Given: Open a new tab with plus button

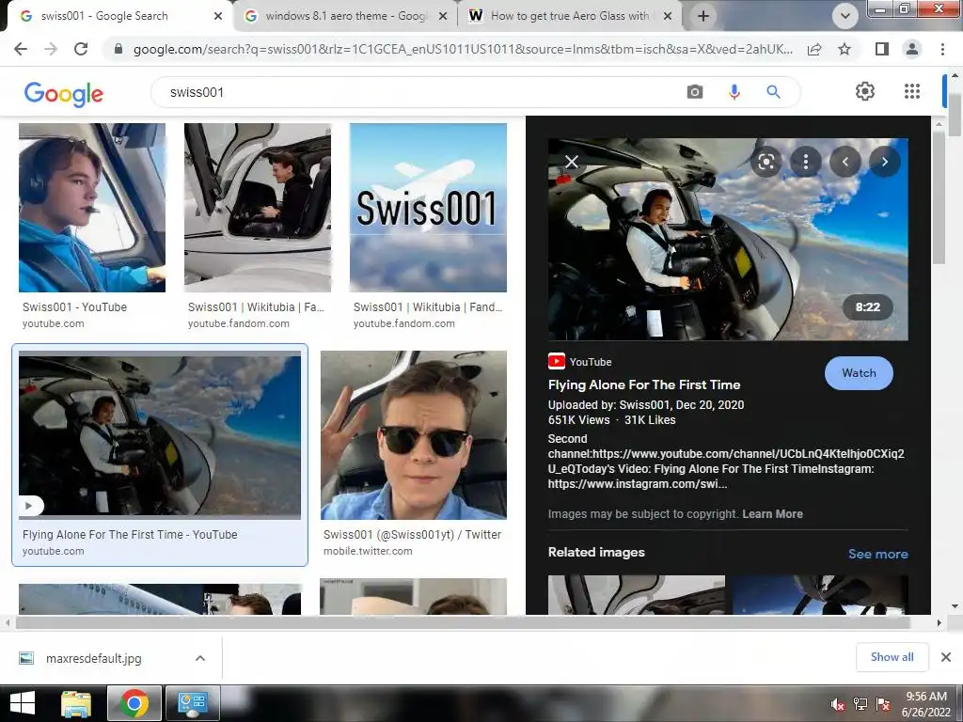Looking at the screenshot, I should (x=703, y=16).
